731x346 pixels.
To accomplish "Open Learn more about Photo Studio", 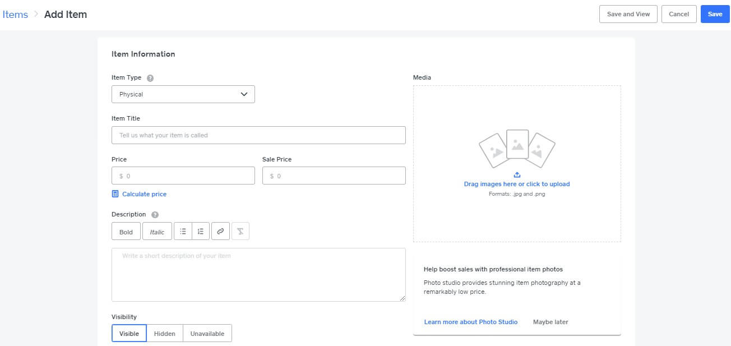I will pos(471,322).
